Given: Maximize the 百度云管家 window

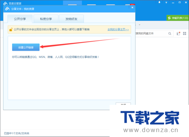Looking at the screenshot, I should [x=180, y=2].
